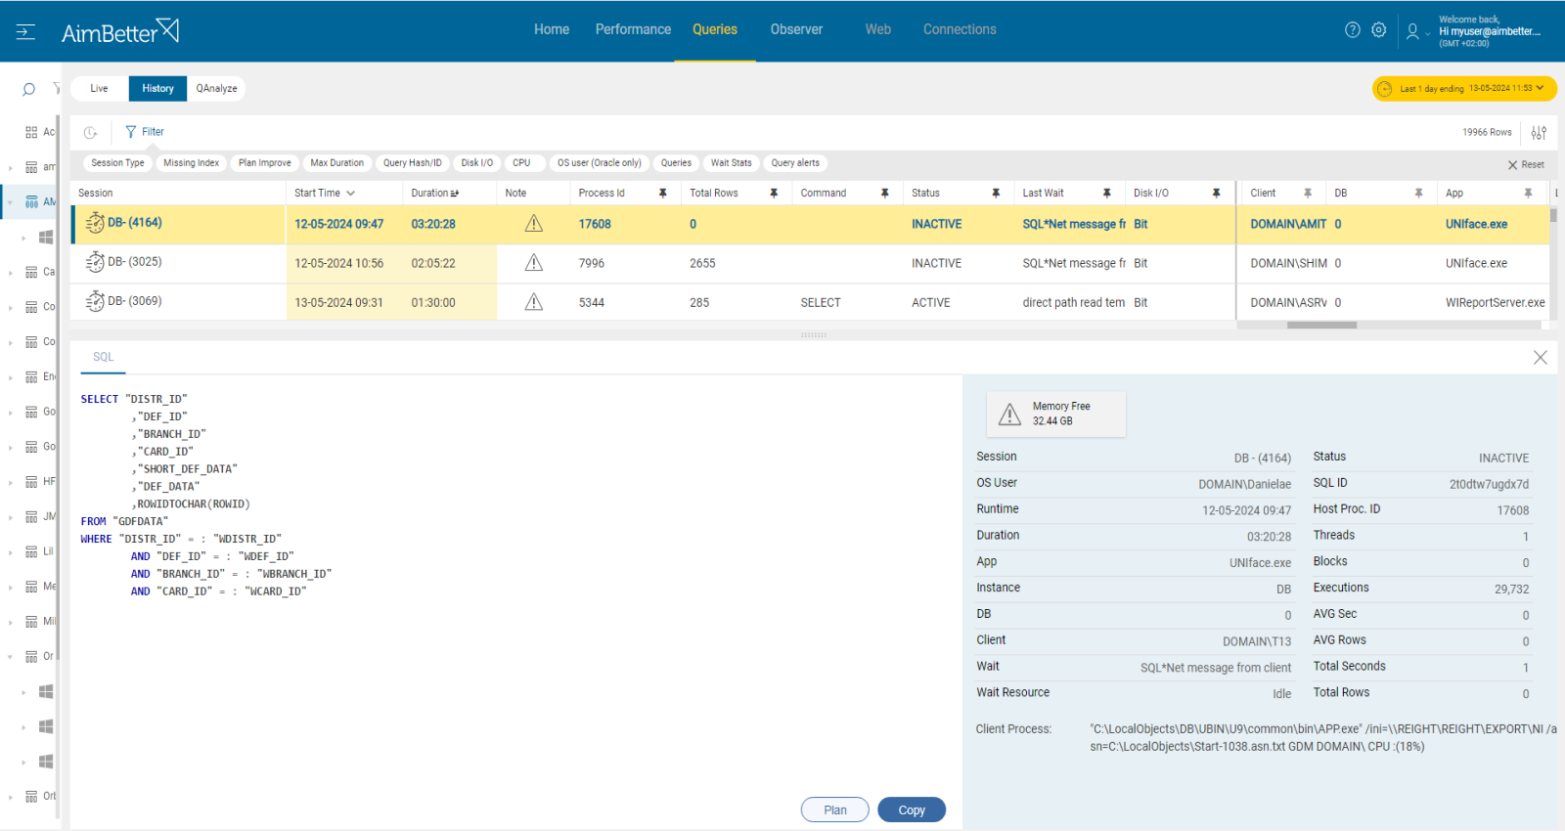Pin the DB column
This screenshot has width=1565, height=831.
[x=1418, y=194]
